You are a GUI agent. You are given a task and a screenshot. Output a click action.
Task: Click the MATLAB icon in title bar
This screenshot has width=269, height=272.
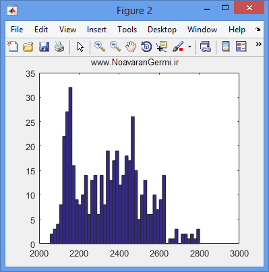pos(12,10)
